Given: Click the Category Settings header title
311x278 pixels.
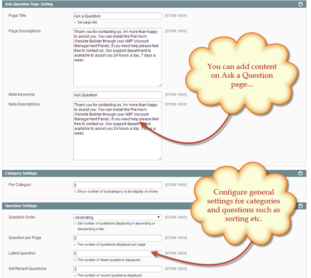Looking at the screenshot, I should point(21,173).
